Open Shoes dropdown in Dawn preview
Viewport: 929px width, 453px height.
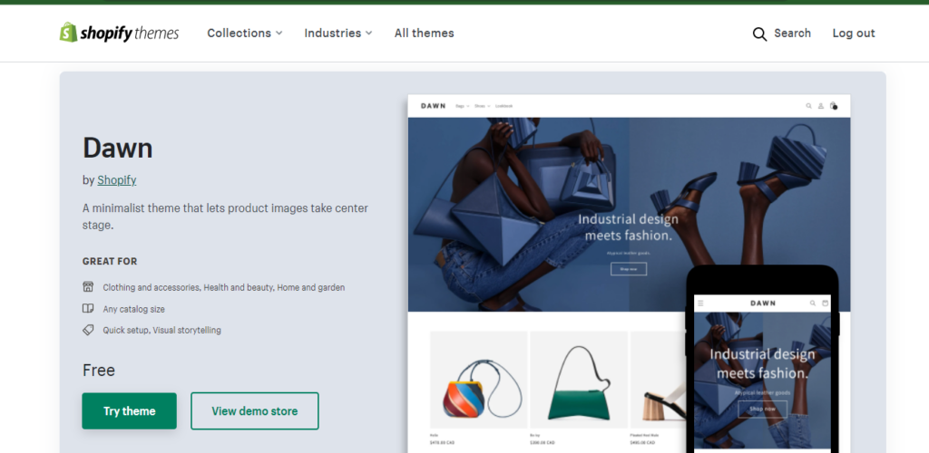tap(483, 106)
